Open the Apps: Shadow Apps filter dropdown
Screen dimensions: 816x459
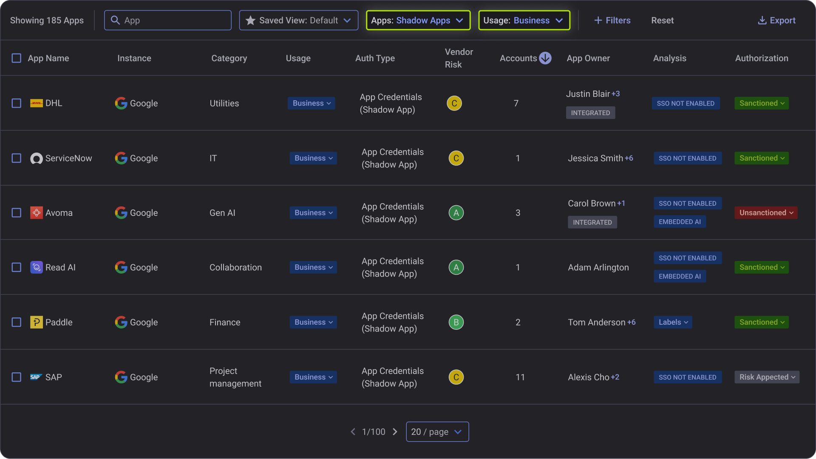click(x=418, y=20)
